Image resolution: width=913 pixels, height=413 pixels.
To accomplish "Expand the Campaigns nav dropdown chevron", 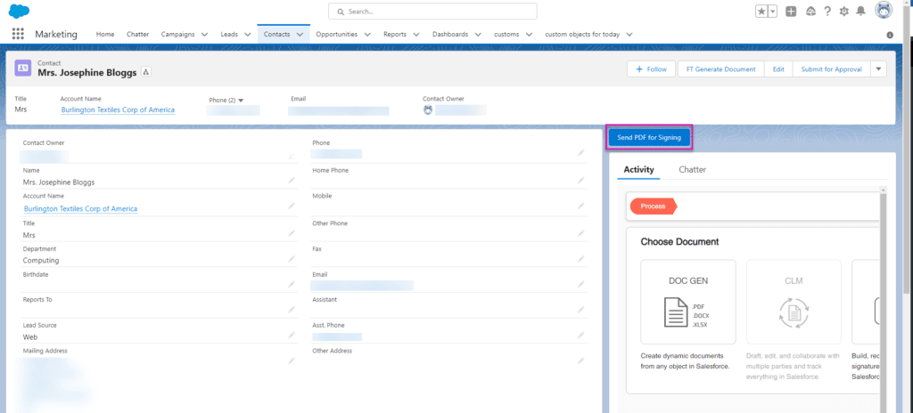I will point(205,34).
